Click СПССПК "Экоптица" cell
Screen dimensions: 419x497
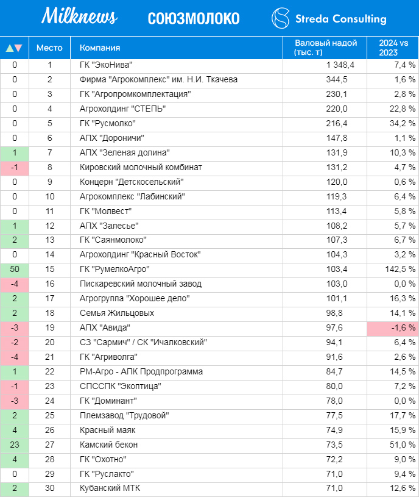[177, 386]
